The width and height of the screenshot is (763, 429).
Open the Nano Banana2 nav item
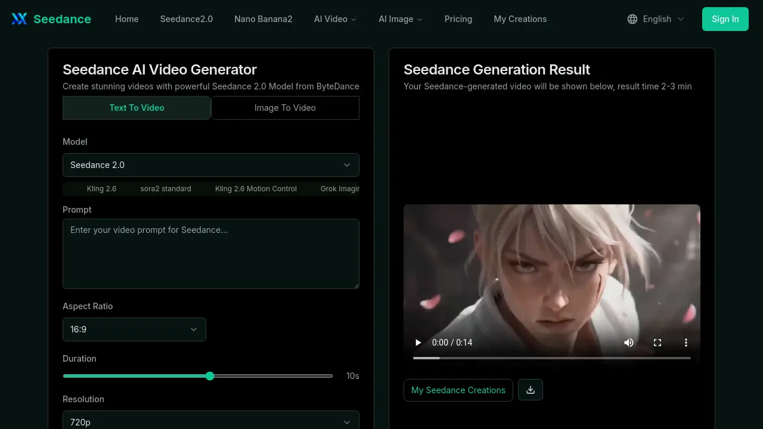pyautogui.click(x=263, y=19)
